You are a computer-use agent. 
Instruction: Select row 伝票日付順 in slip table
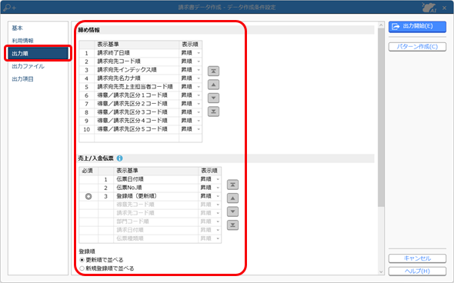pyautogui.click(x=150, y=179)
